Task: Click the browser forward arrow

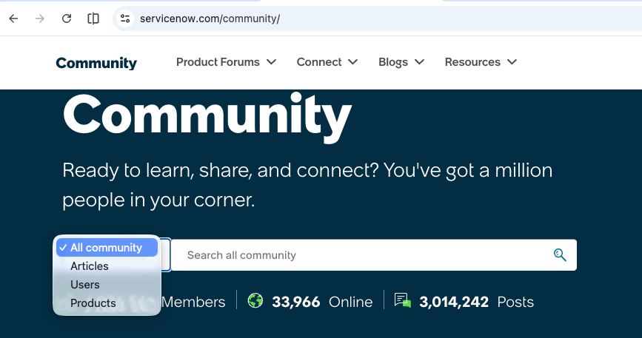Action: point(40,18)
